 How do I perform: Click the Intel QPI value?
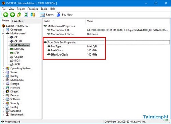pos(92,46)
